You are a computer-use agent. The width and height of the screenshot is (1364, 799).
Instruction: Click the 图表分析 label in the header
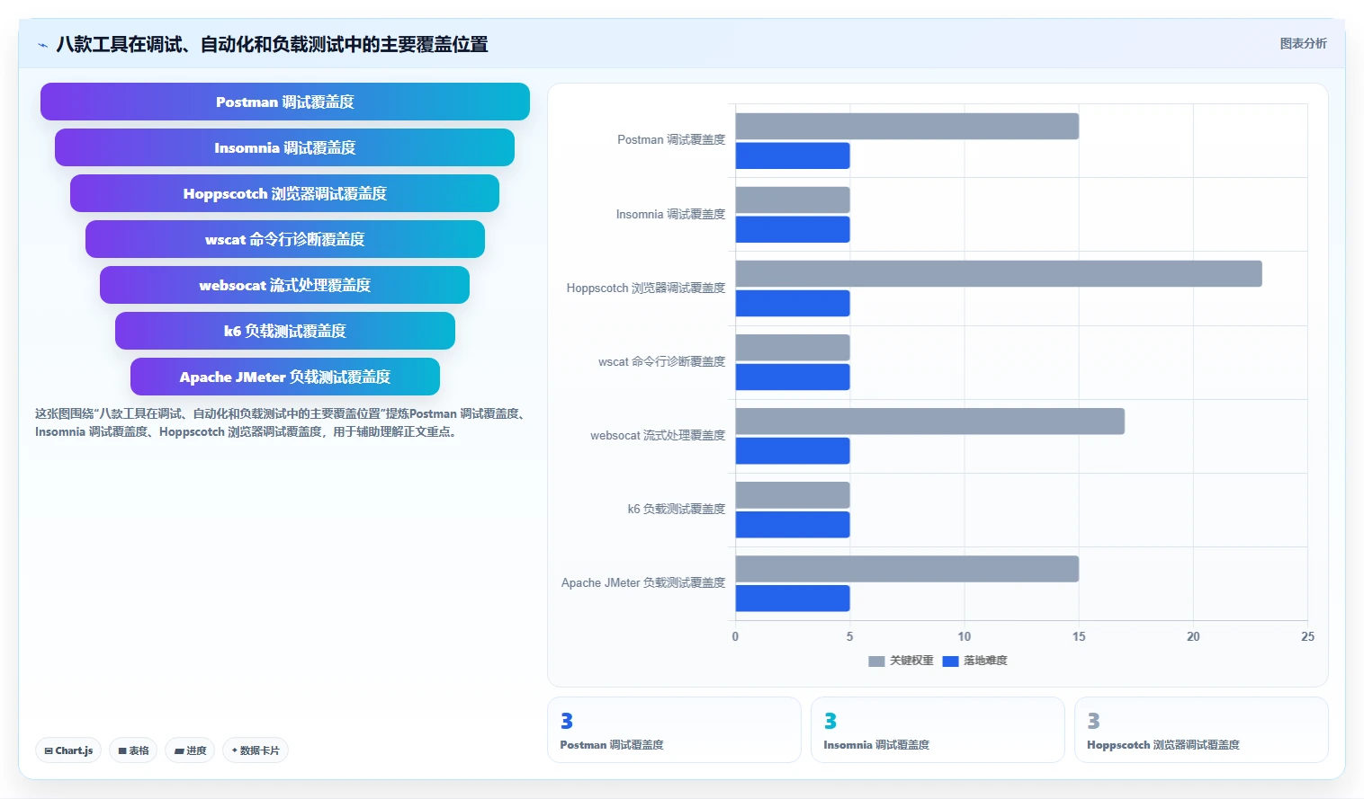pos(1303,43)
